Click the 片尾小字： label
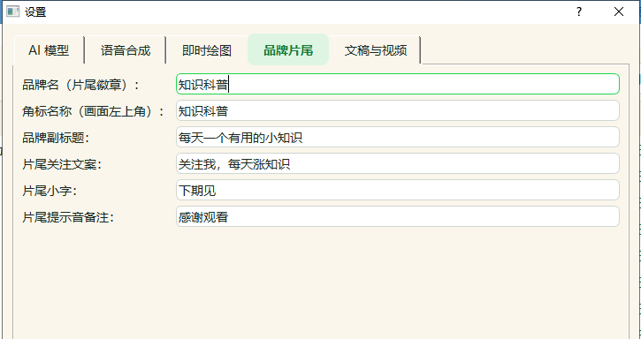This screenshot has height=339, width=641. coord(50,191)
